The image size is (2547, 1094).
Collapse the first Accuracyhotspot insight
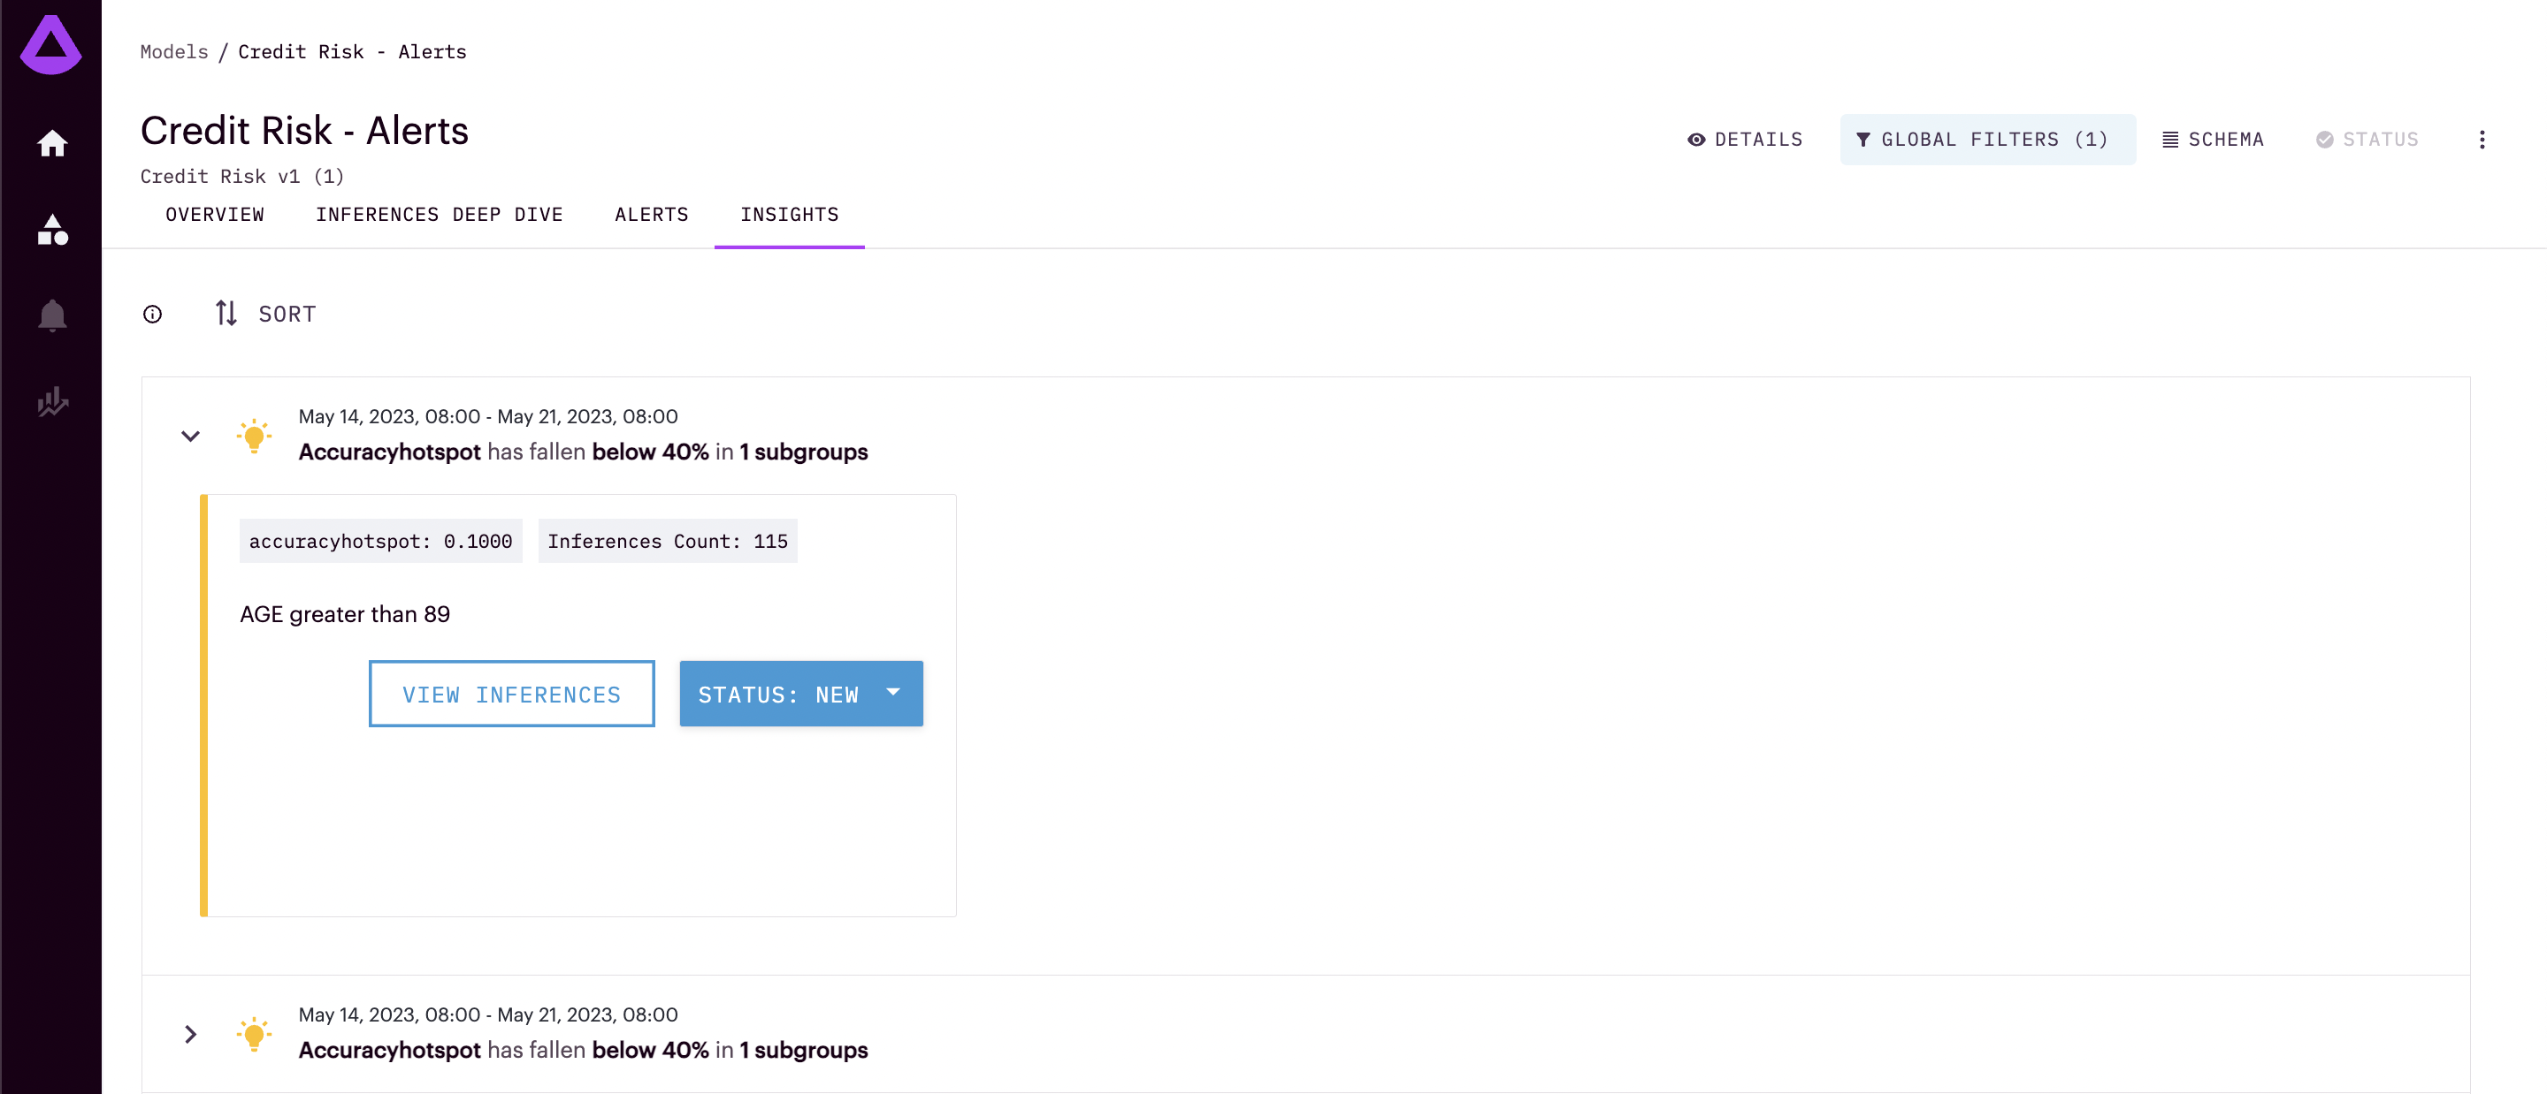(191, 436)
